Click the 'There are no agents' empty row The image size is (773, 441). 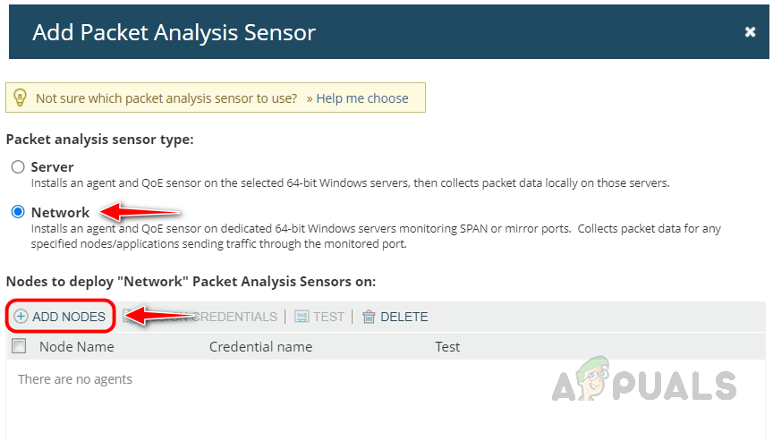tap(75, 379)
